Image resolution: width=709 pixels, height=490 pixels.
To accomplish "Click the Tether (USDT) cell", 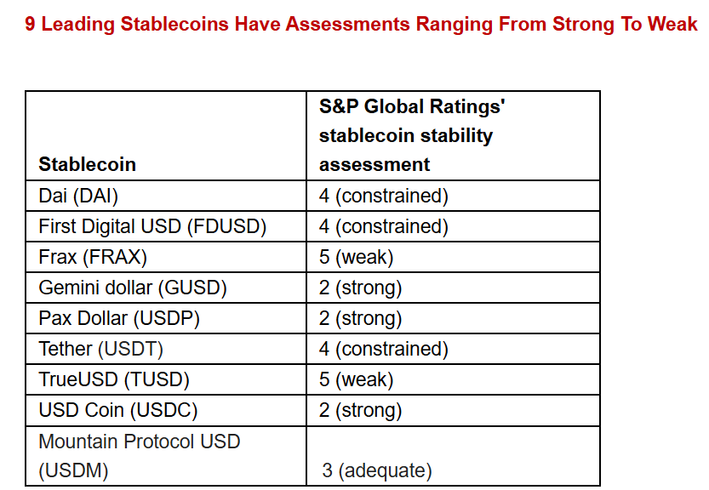I will point(100,349).
